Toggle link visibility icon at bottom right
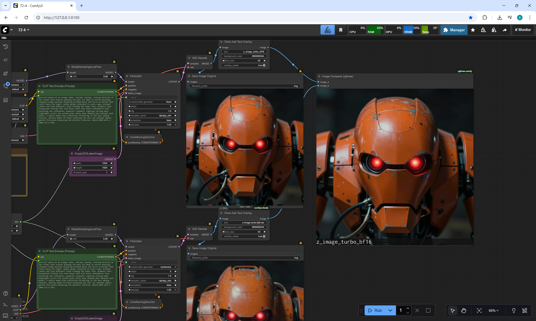Image resolution: width=536 pixels, height=321 pixels. [525, 310]
